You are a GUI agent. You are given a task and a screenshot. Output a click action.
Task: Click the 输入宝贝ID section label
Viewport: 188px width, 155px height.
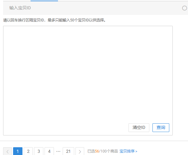20,8
